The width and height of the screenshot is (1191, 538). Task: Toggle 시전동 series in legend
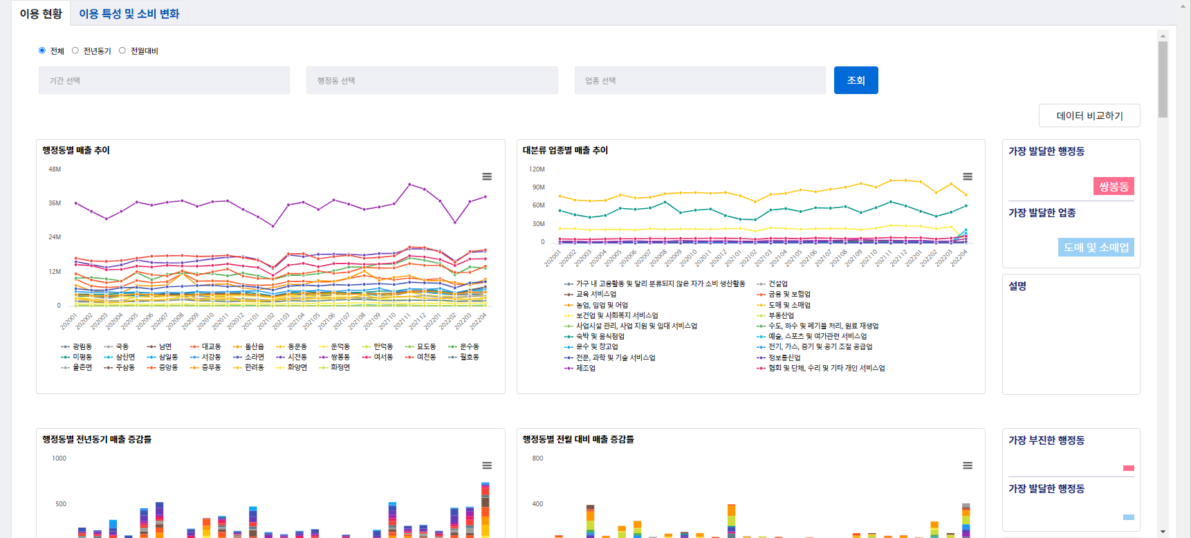pyautogui.click(x=291, y=357)
